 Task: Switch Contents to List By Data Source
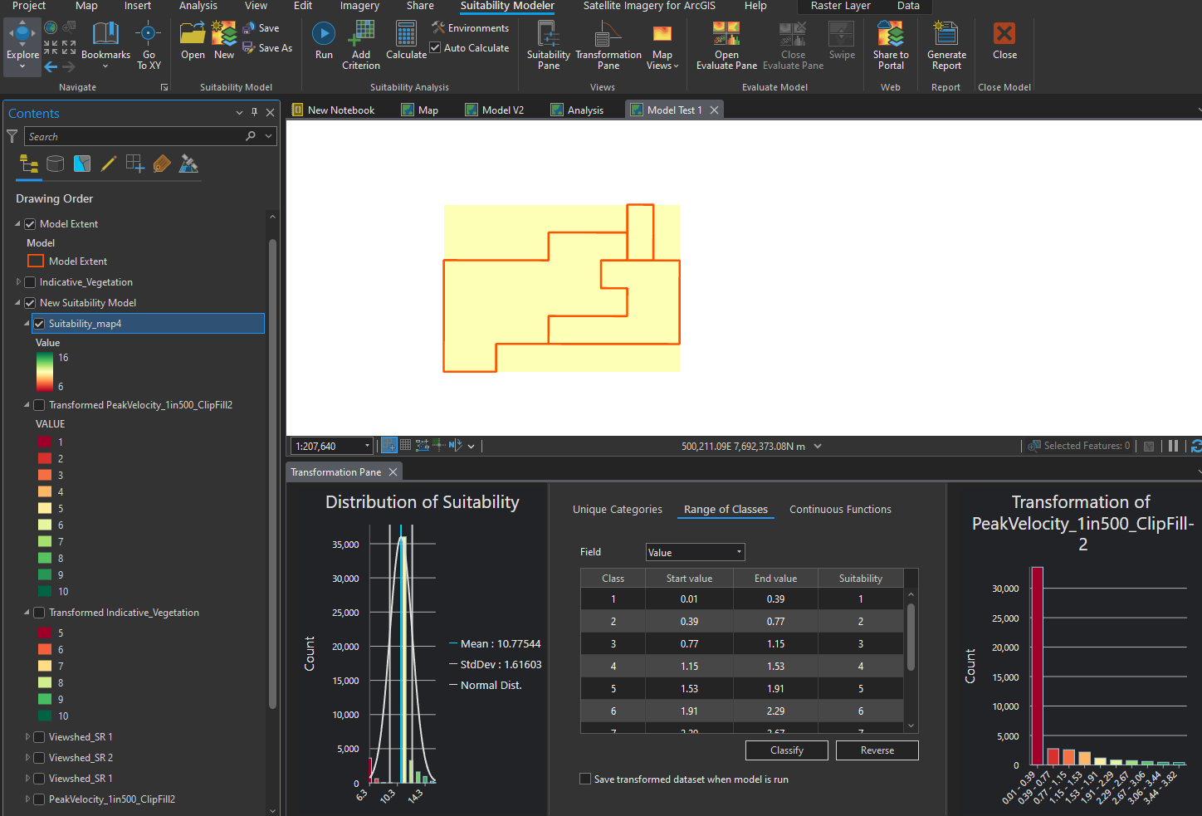[56, 164]
